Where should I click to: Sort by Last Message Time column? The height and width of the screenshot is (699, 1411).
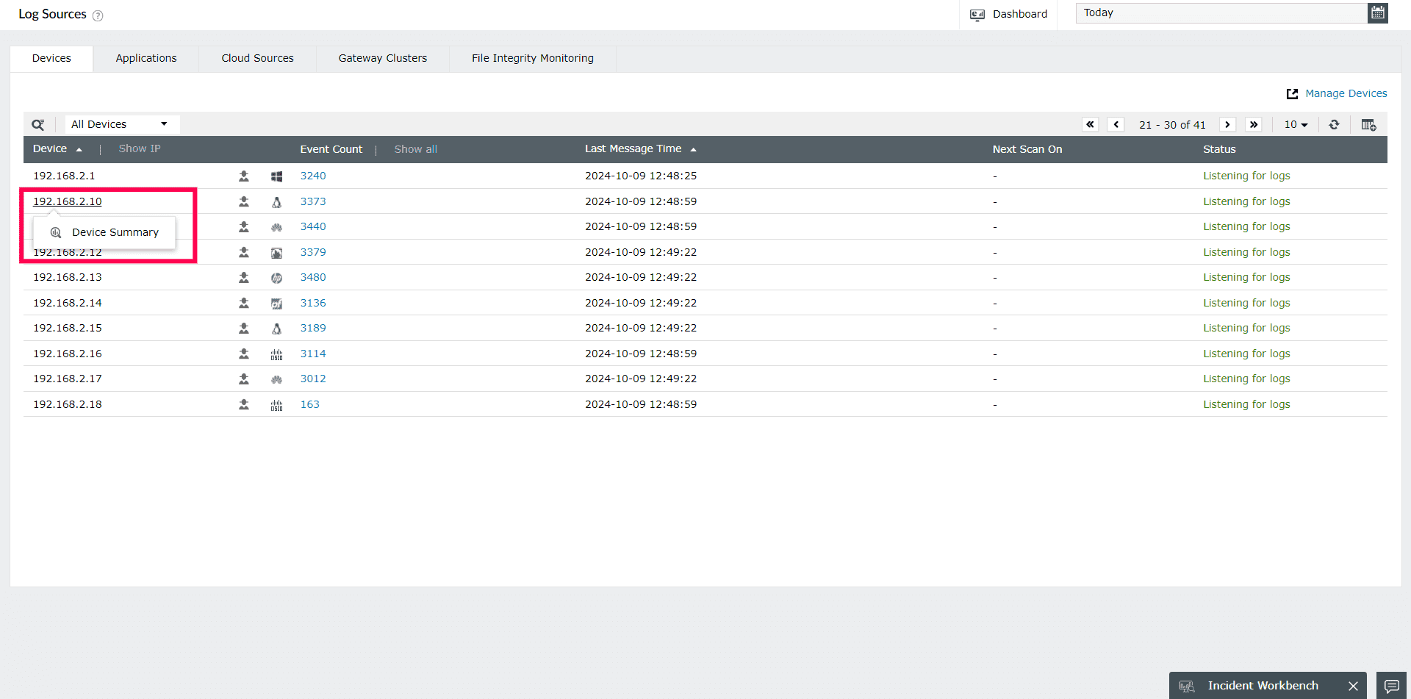(x=633, y=149)
